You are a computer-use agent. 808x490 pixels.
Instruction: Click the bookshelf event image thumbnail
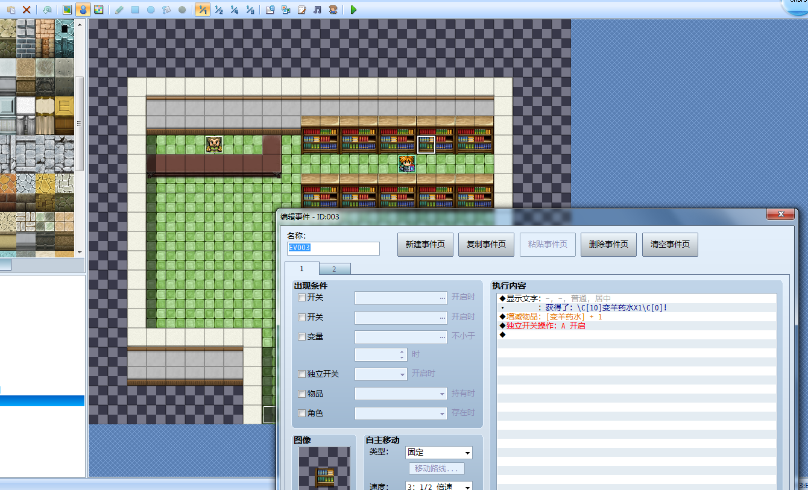[324, 468]
